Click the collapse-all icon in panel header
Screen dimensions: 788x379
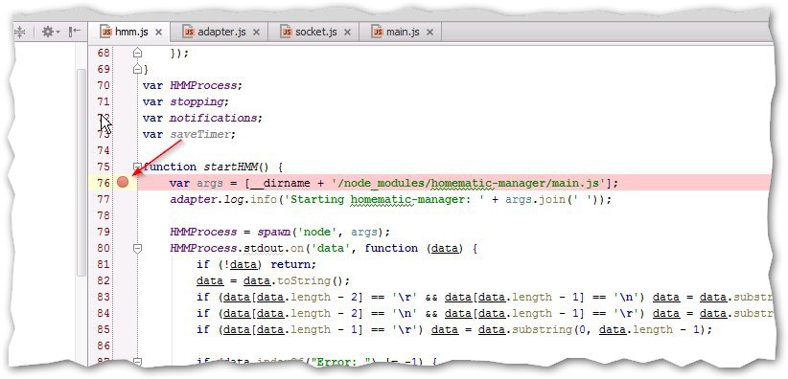coord(19,33)
